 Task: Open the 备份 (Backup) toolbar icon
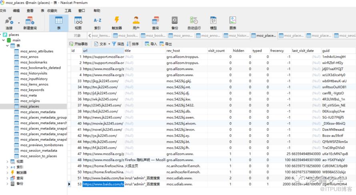coord(174,22)
